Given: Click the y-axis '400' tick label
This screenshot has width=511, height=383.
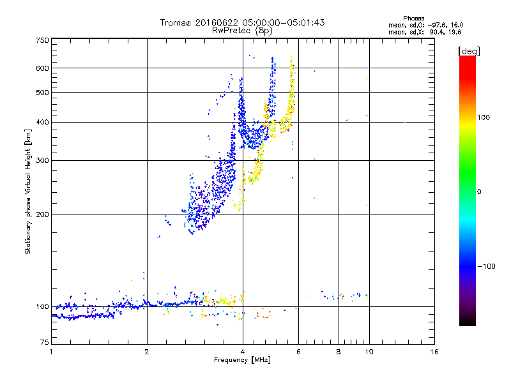Looking at the screenshot, I should tap(42, 122).
